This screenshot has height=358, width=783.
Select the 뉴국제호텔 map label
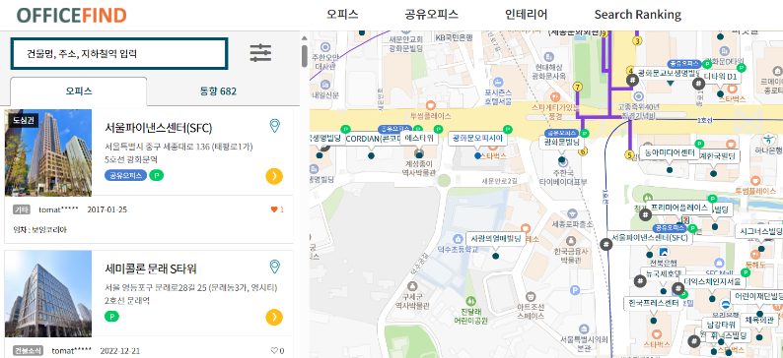click(x=663, y=273)
